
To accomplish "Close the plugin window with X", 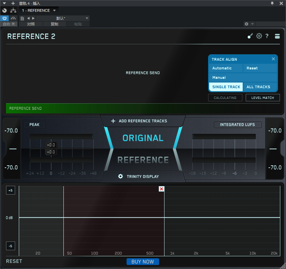I will 281,3.
